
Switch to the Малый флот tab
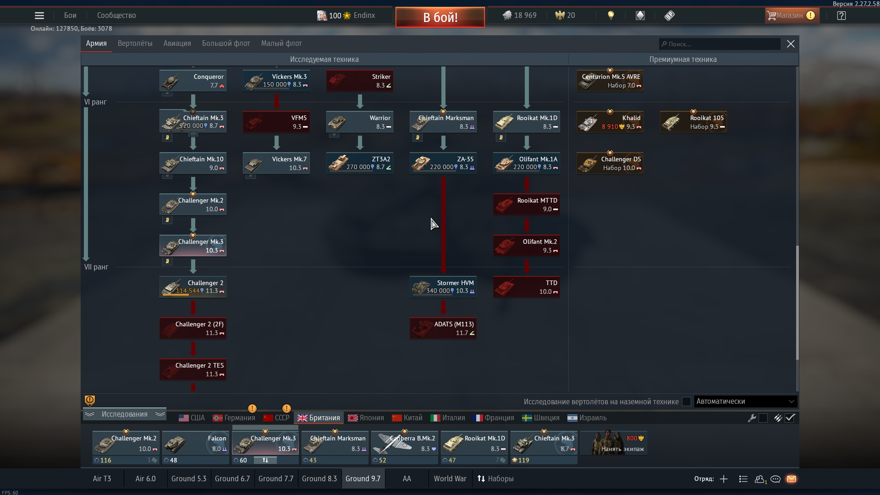(x=281, y=44)
